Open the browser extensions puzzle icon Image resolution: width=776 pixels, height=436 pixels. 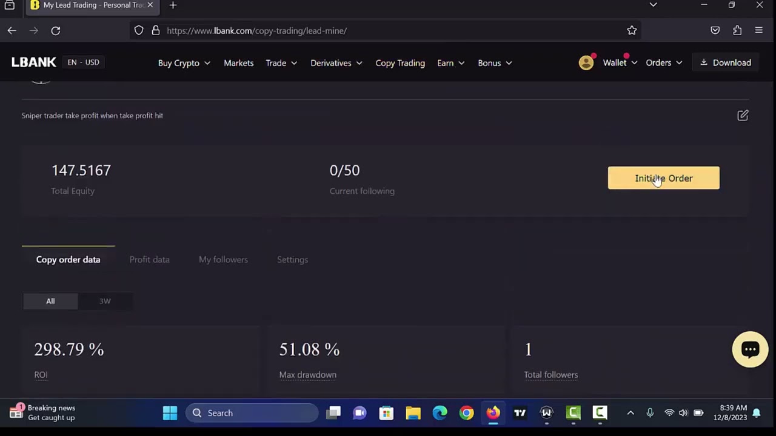pyautogui.click(x=737, y=30)
